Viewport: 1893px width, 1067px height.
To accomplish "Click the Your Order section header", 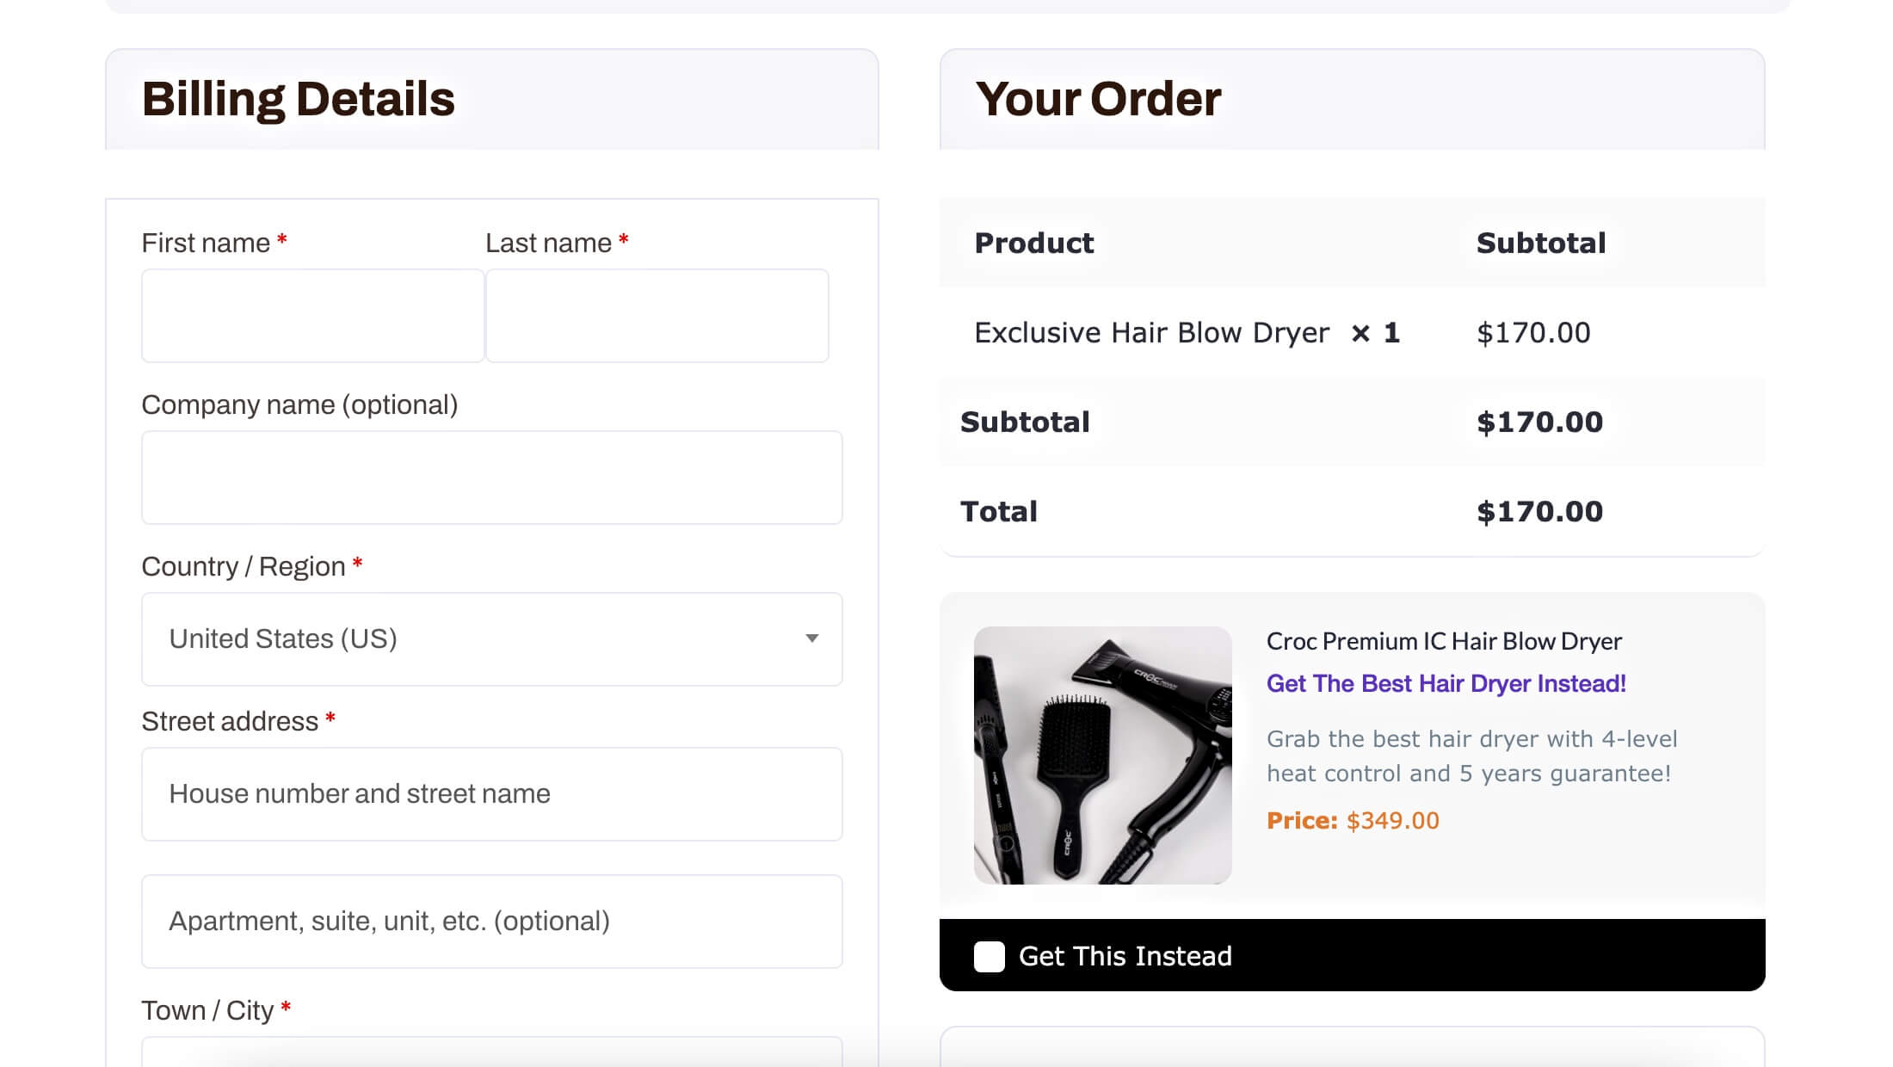I will click(1097, 97).
